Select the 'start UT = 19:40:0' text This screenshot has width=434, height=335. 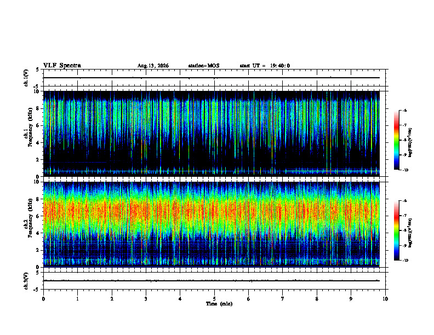[x=265, y=66]
